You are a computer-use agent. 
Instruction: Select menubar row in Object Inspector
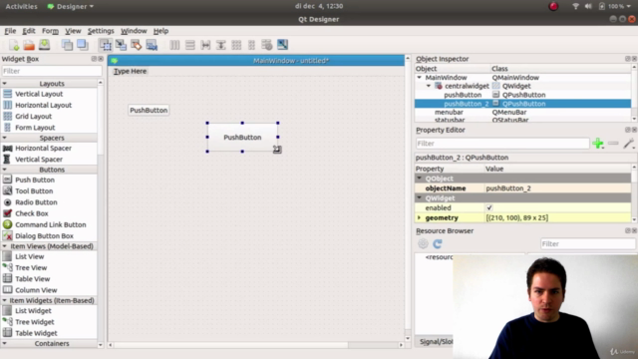click(x=522, y=112)
